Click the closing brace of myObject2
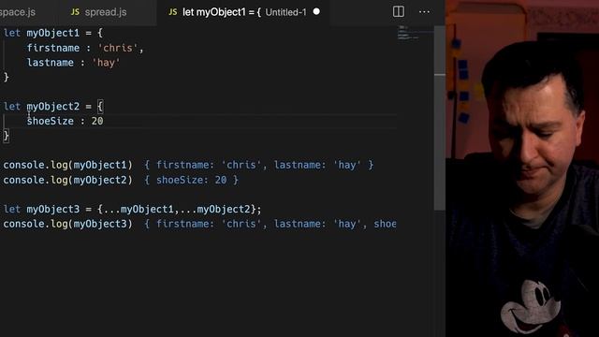 7,136
